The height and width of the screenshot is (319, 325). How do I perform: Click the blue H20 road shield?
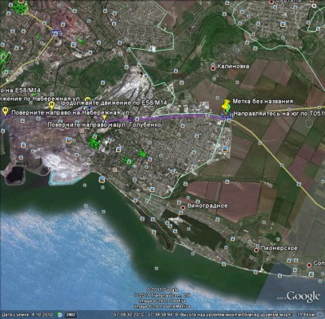pos(56,33)
